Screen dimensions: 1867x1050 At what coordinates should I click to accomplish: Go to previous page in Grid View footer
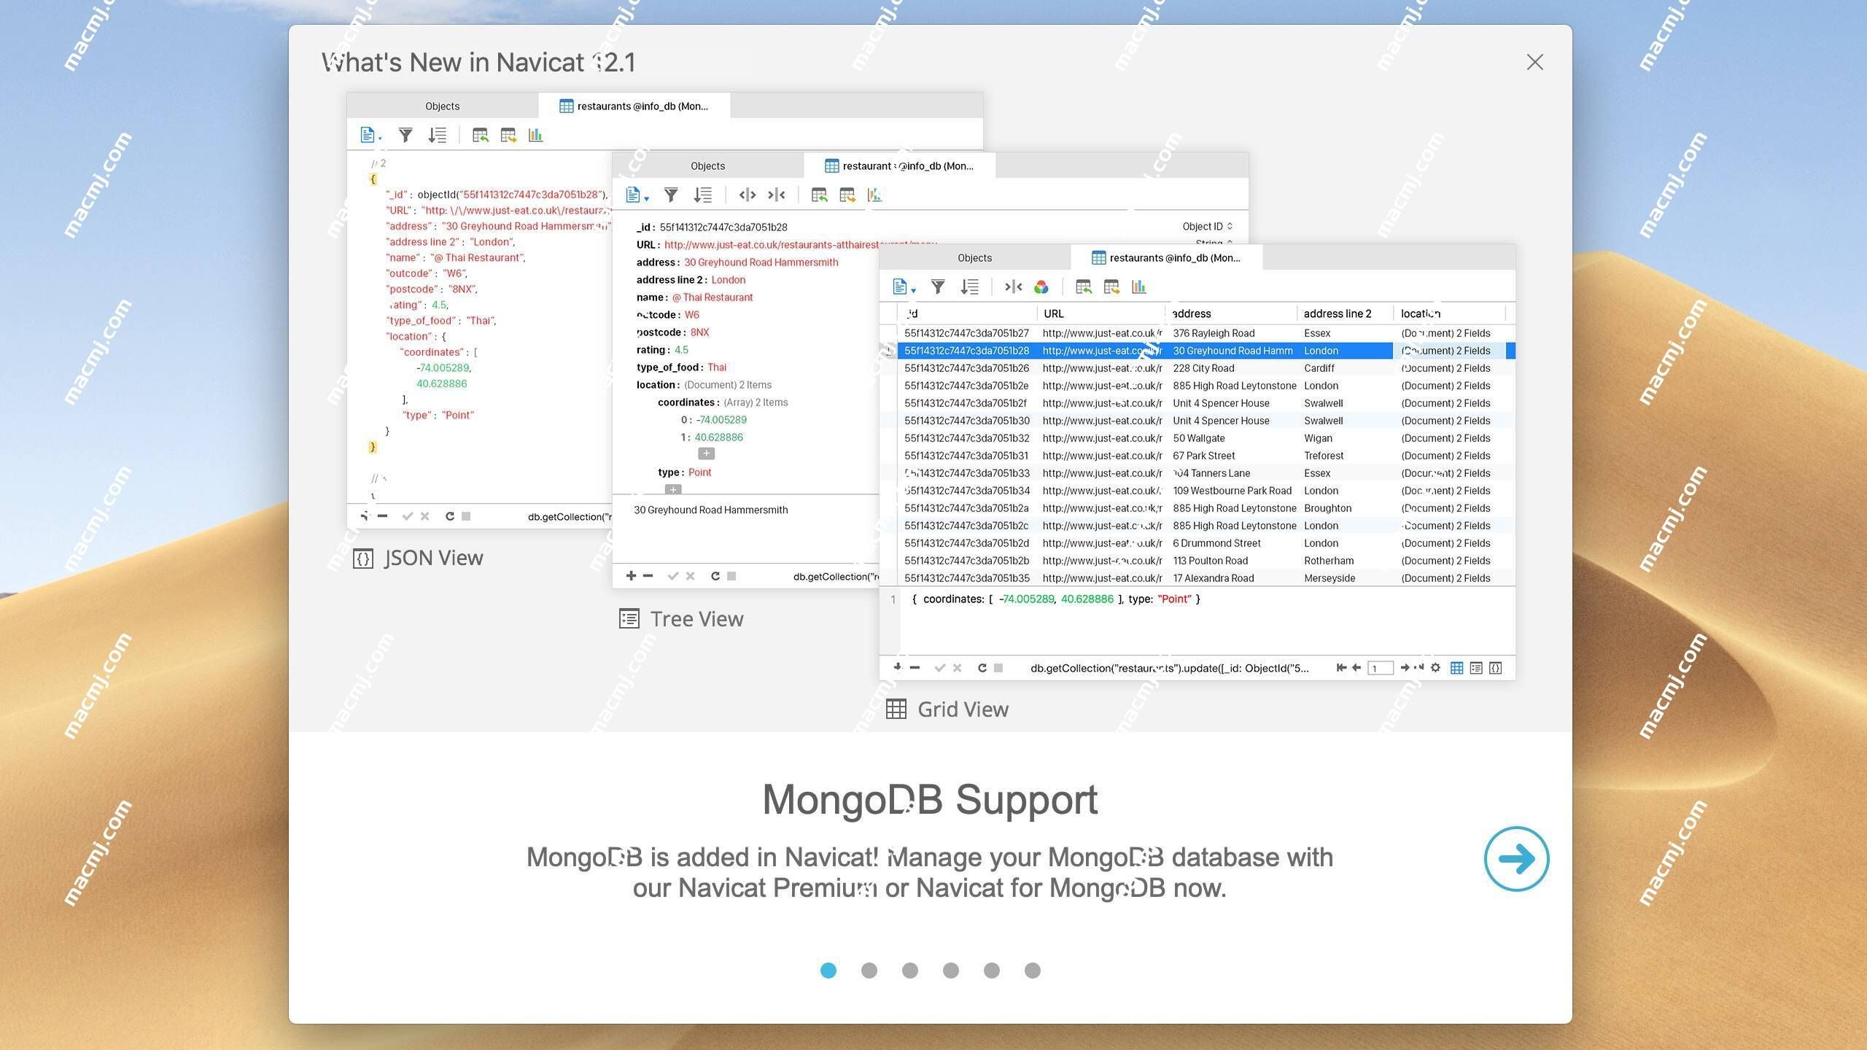pyautogui.click(x=1356, y=667)
